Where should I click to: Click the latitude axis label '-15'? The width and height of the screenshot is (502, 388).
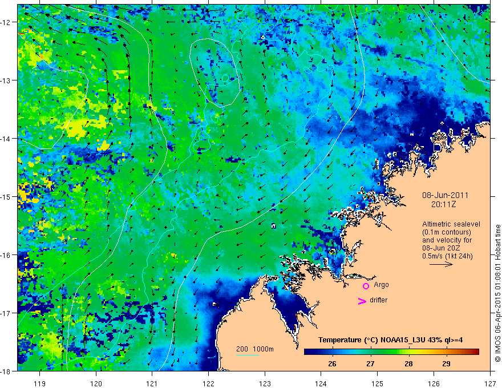tap(6, 196)
